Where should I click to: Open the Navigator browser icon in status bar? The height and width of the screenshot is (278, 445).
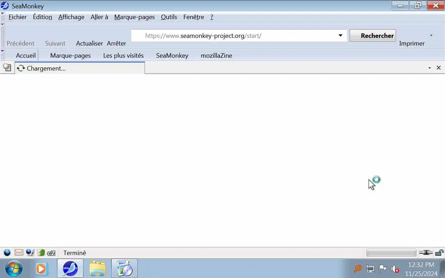pyautogui.click(x=7, y=253)
